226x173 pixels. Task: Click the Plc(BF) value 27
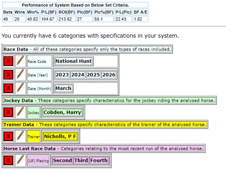click(x=85, y=19)
